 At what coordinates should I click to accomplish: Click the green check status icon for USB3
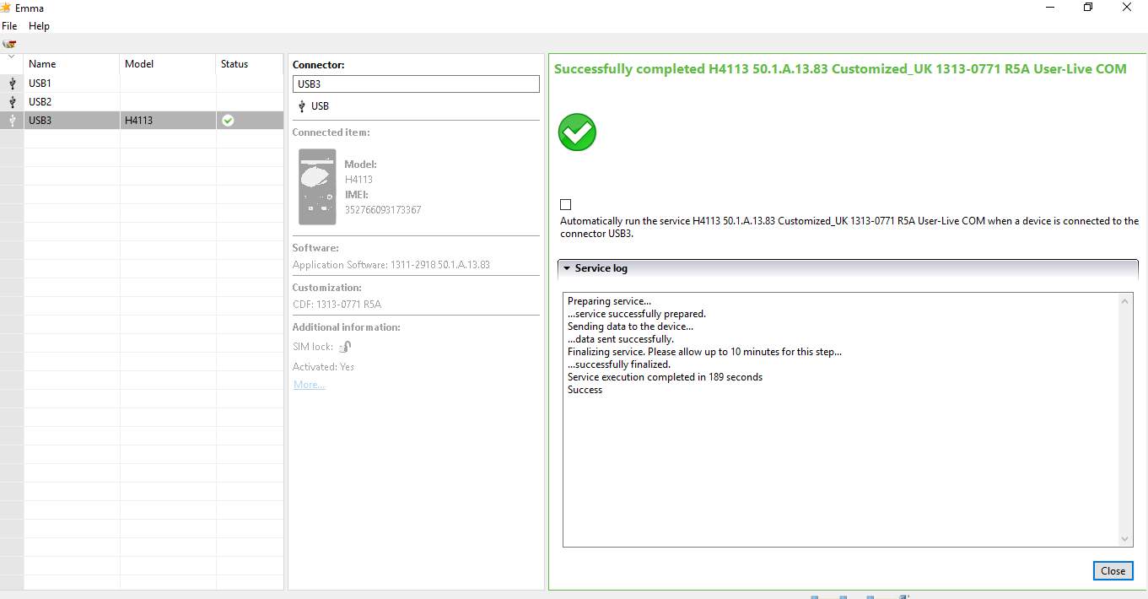click(x=228, y=121)
